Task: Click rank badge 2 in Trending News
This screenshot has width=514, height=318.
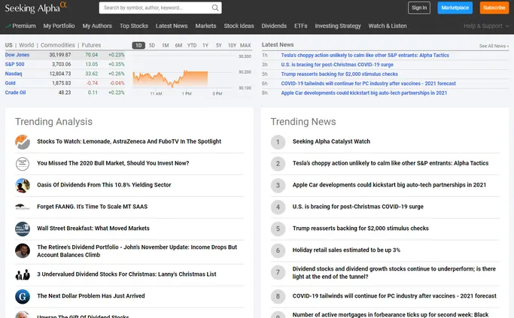Action: point(278,163)
